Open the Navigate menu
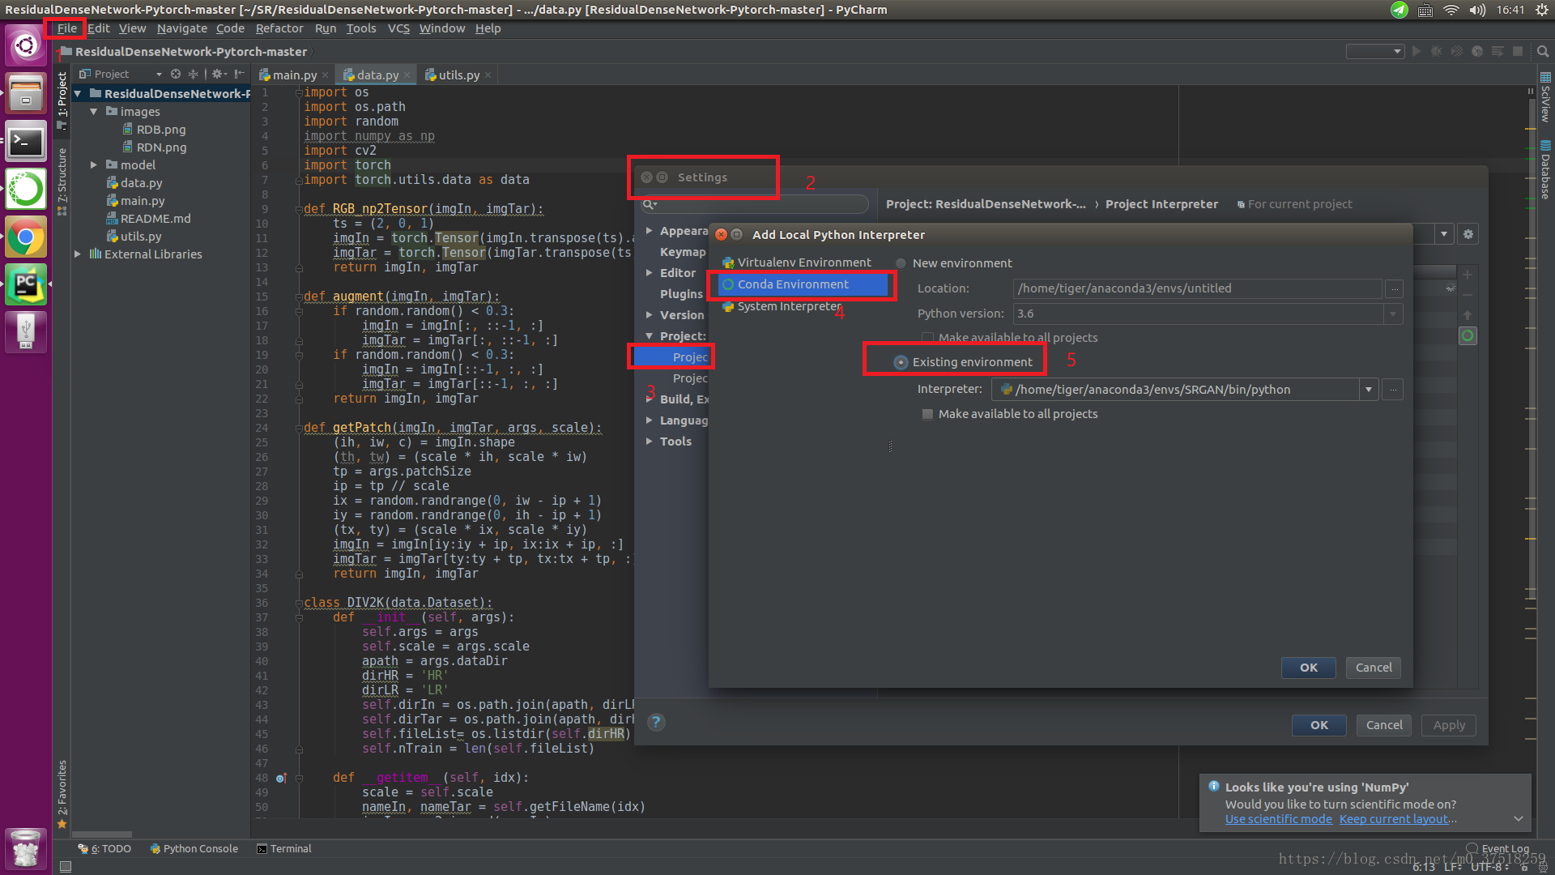Image resolution: width=1555 pixels, height=875 pixels. pyautogui.click(x=181, y=28)
